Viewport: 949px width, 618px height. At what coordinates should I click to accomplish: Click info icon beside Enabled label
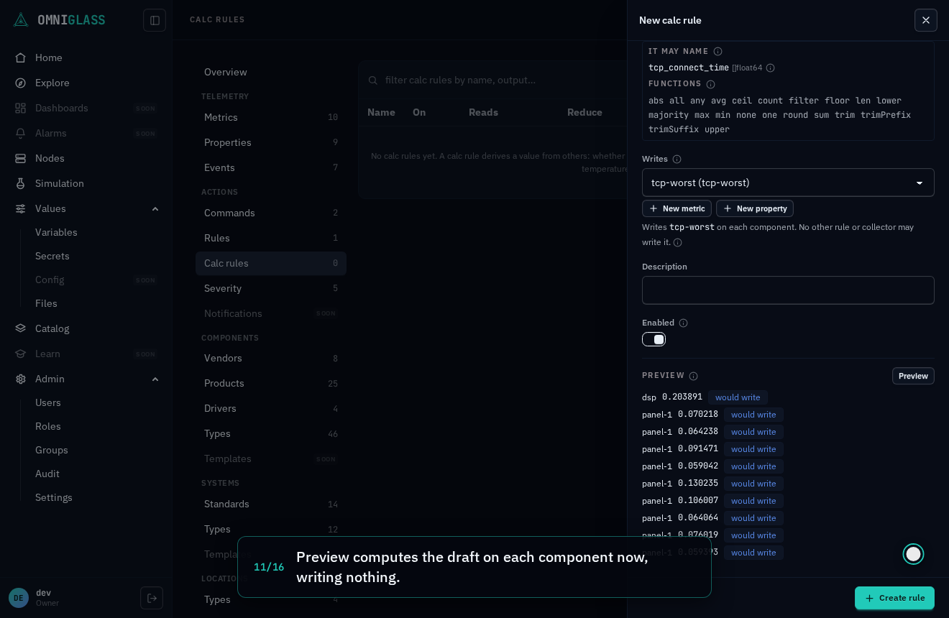click(683, 323)
